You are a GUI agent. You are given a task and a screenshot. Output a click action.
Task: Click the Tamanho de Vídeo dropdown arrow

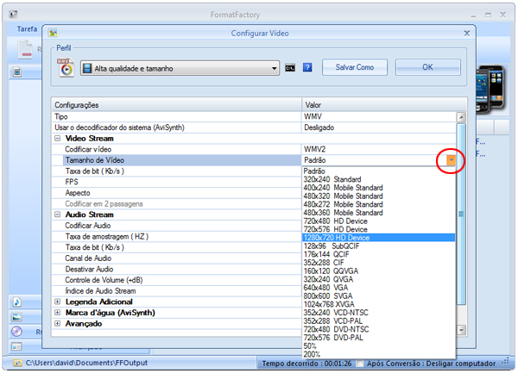click(x=451, y=160)
